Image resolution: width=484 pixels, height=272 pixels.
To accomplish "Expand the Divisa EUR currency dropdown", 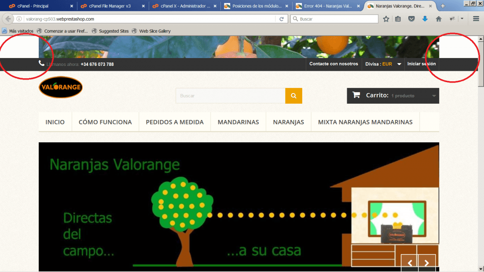I will pyautogui.click(x=383, y=64).
